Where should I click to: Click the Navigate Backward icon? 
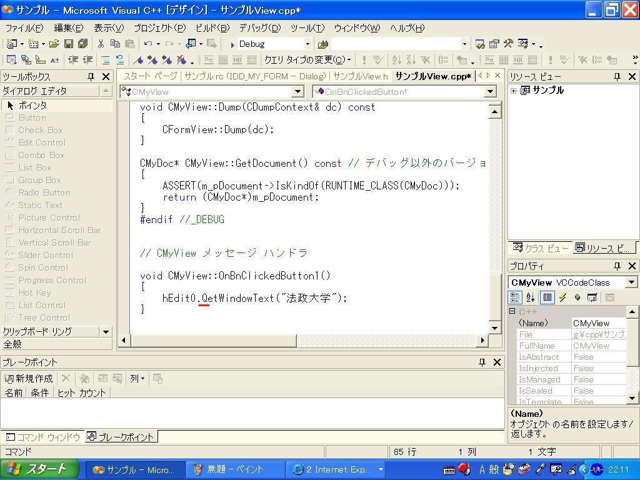pyautogui.click(x=191, y=44)
